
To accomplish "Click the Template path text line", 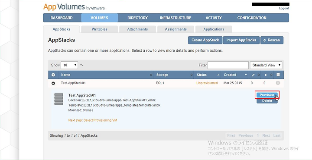I will pos(114,105).
